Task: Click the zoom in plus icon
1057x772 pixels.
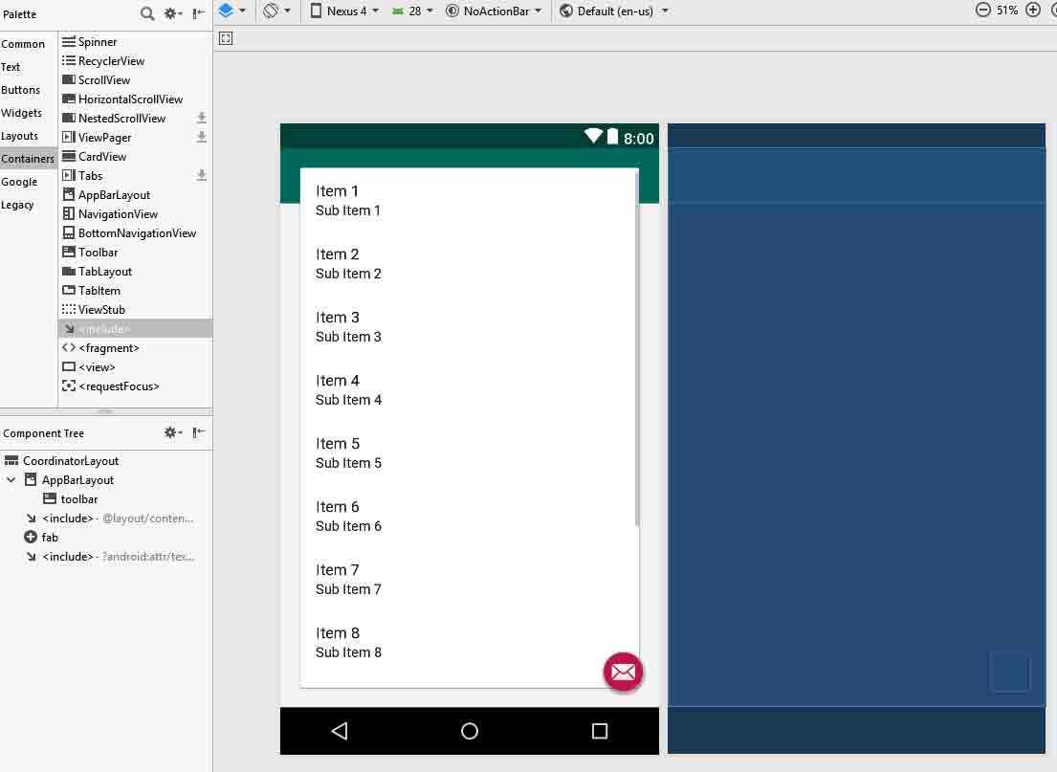Action: click(1033, 11)
